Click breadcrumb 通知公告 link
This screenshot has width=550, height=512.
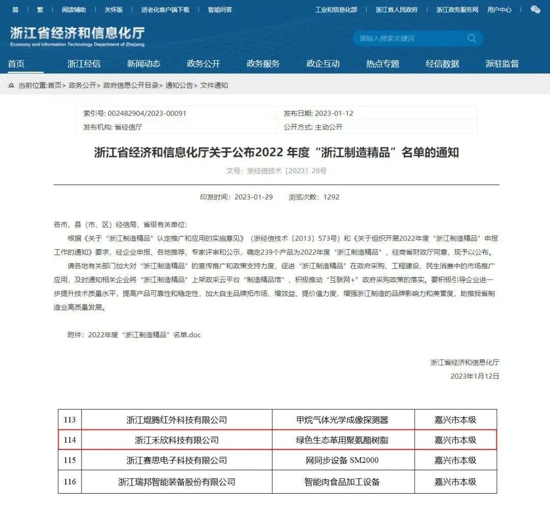(179, 85)
